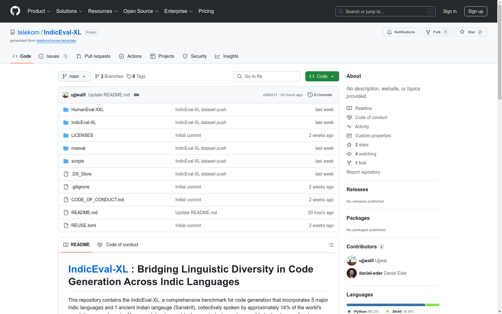This screenshot has height=314, width=502.
Task: Click the Report repository link
Action: 363,172
